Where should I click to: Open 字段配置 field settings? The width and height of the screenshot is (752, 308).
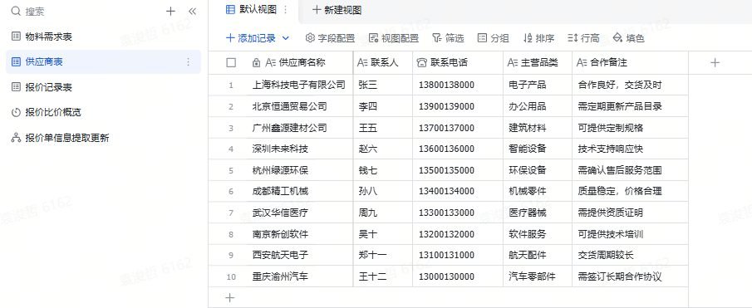(x=330, y=38)
